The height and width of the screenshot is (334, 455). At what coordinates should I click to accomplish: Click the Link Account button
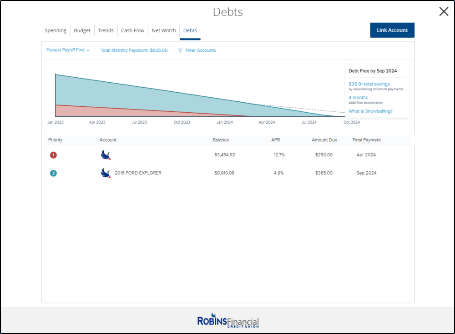click(392, 30)
